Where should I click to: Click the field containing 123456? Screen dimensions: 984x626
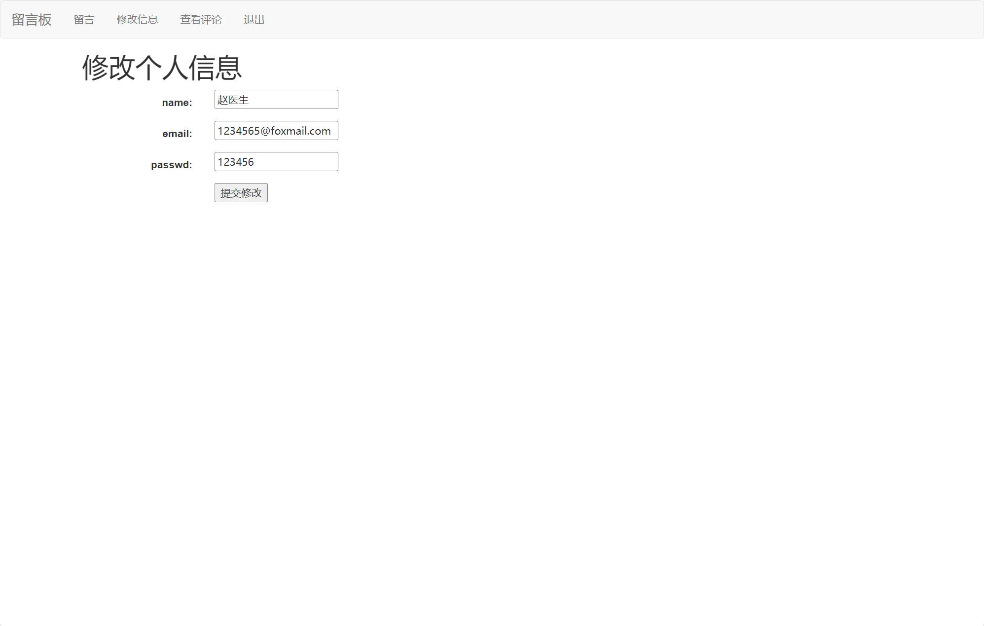pyautogui.click(x=276, y=161)
